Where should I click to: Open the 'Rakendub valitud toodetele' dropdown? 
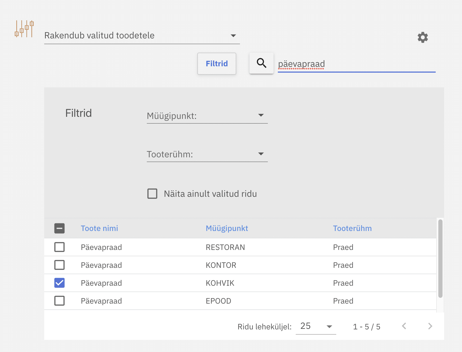(142, 36)
